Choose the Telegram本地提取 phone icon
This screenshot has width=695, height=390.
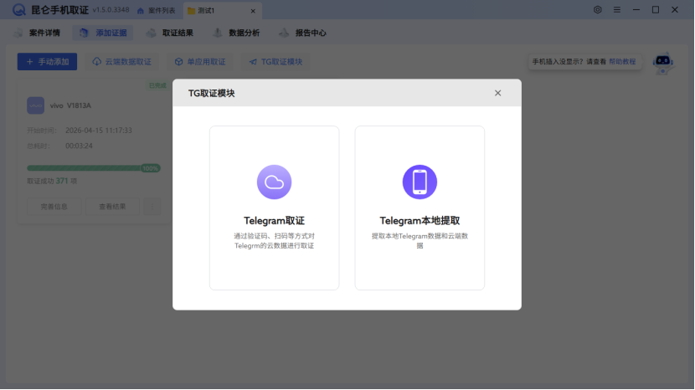click(420, 182)
